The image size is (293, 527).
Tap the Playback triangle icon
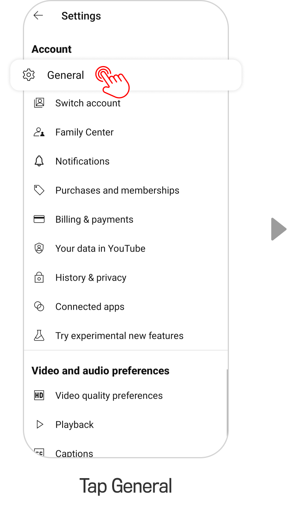[x=40, y=424]
